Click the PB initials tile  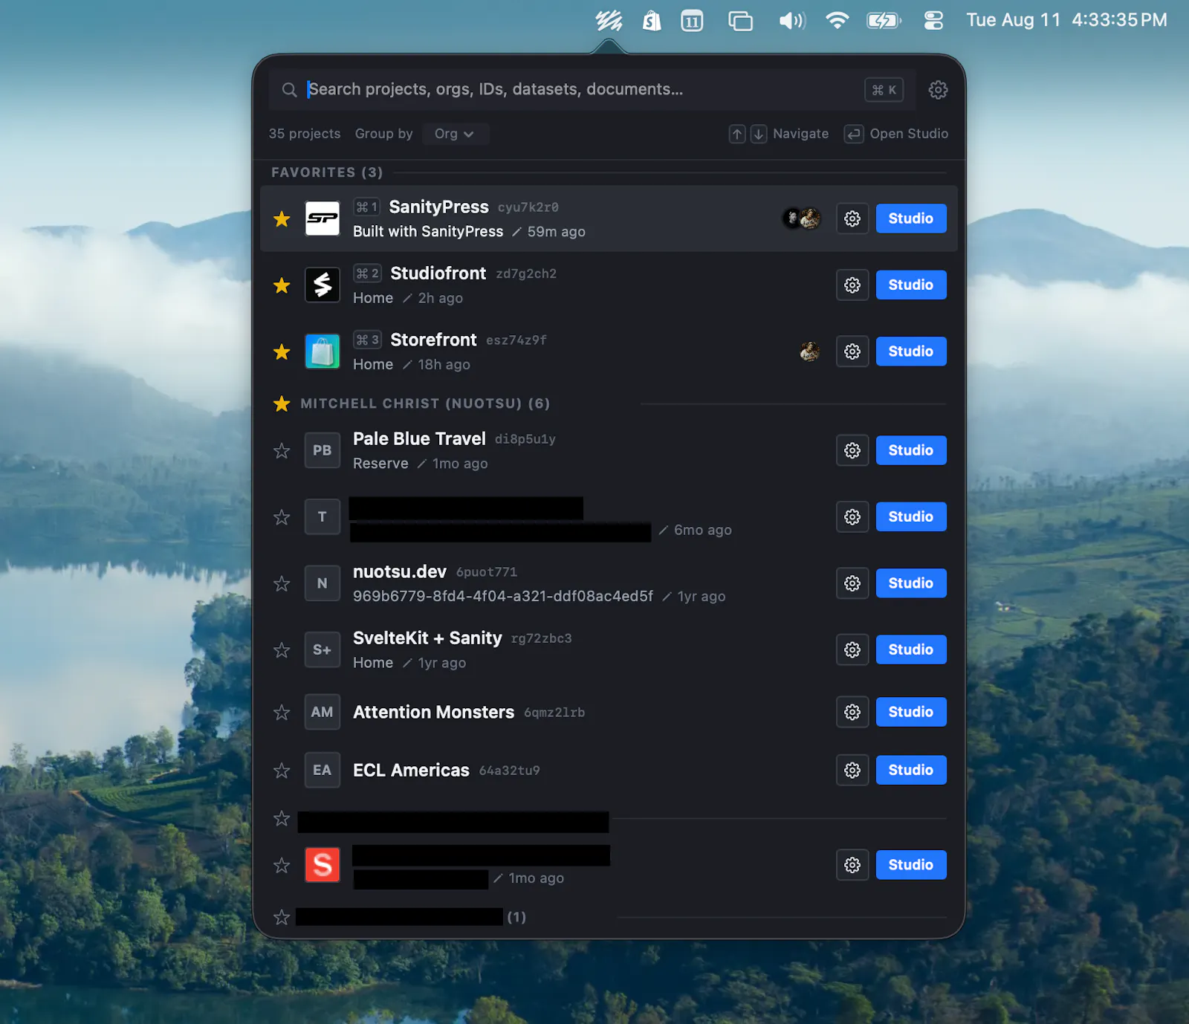click(x=323, y=450)
